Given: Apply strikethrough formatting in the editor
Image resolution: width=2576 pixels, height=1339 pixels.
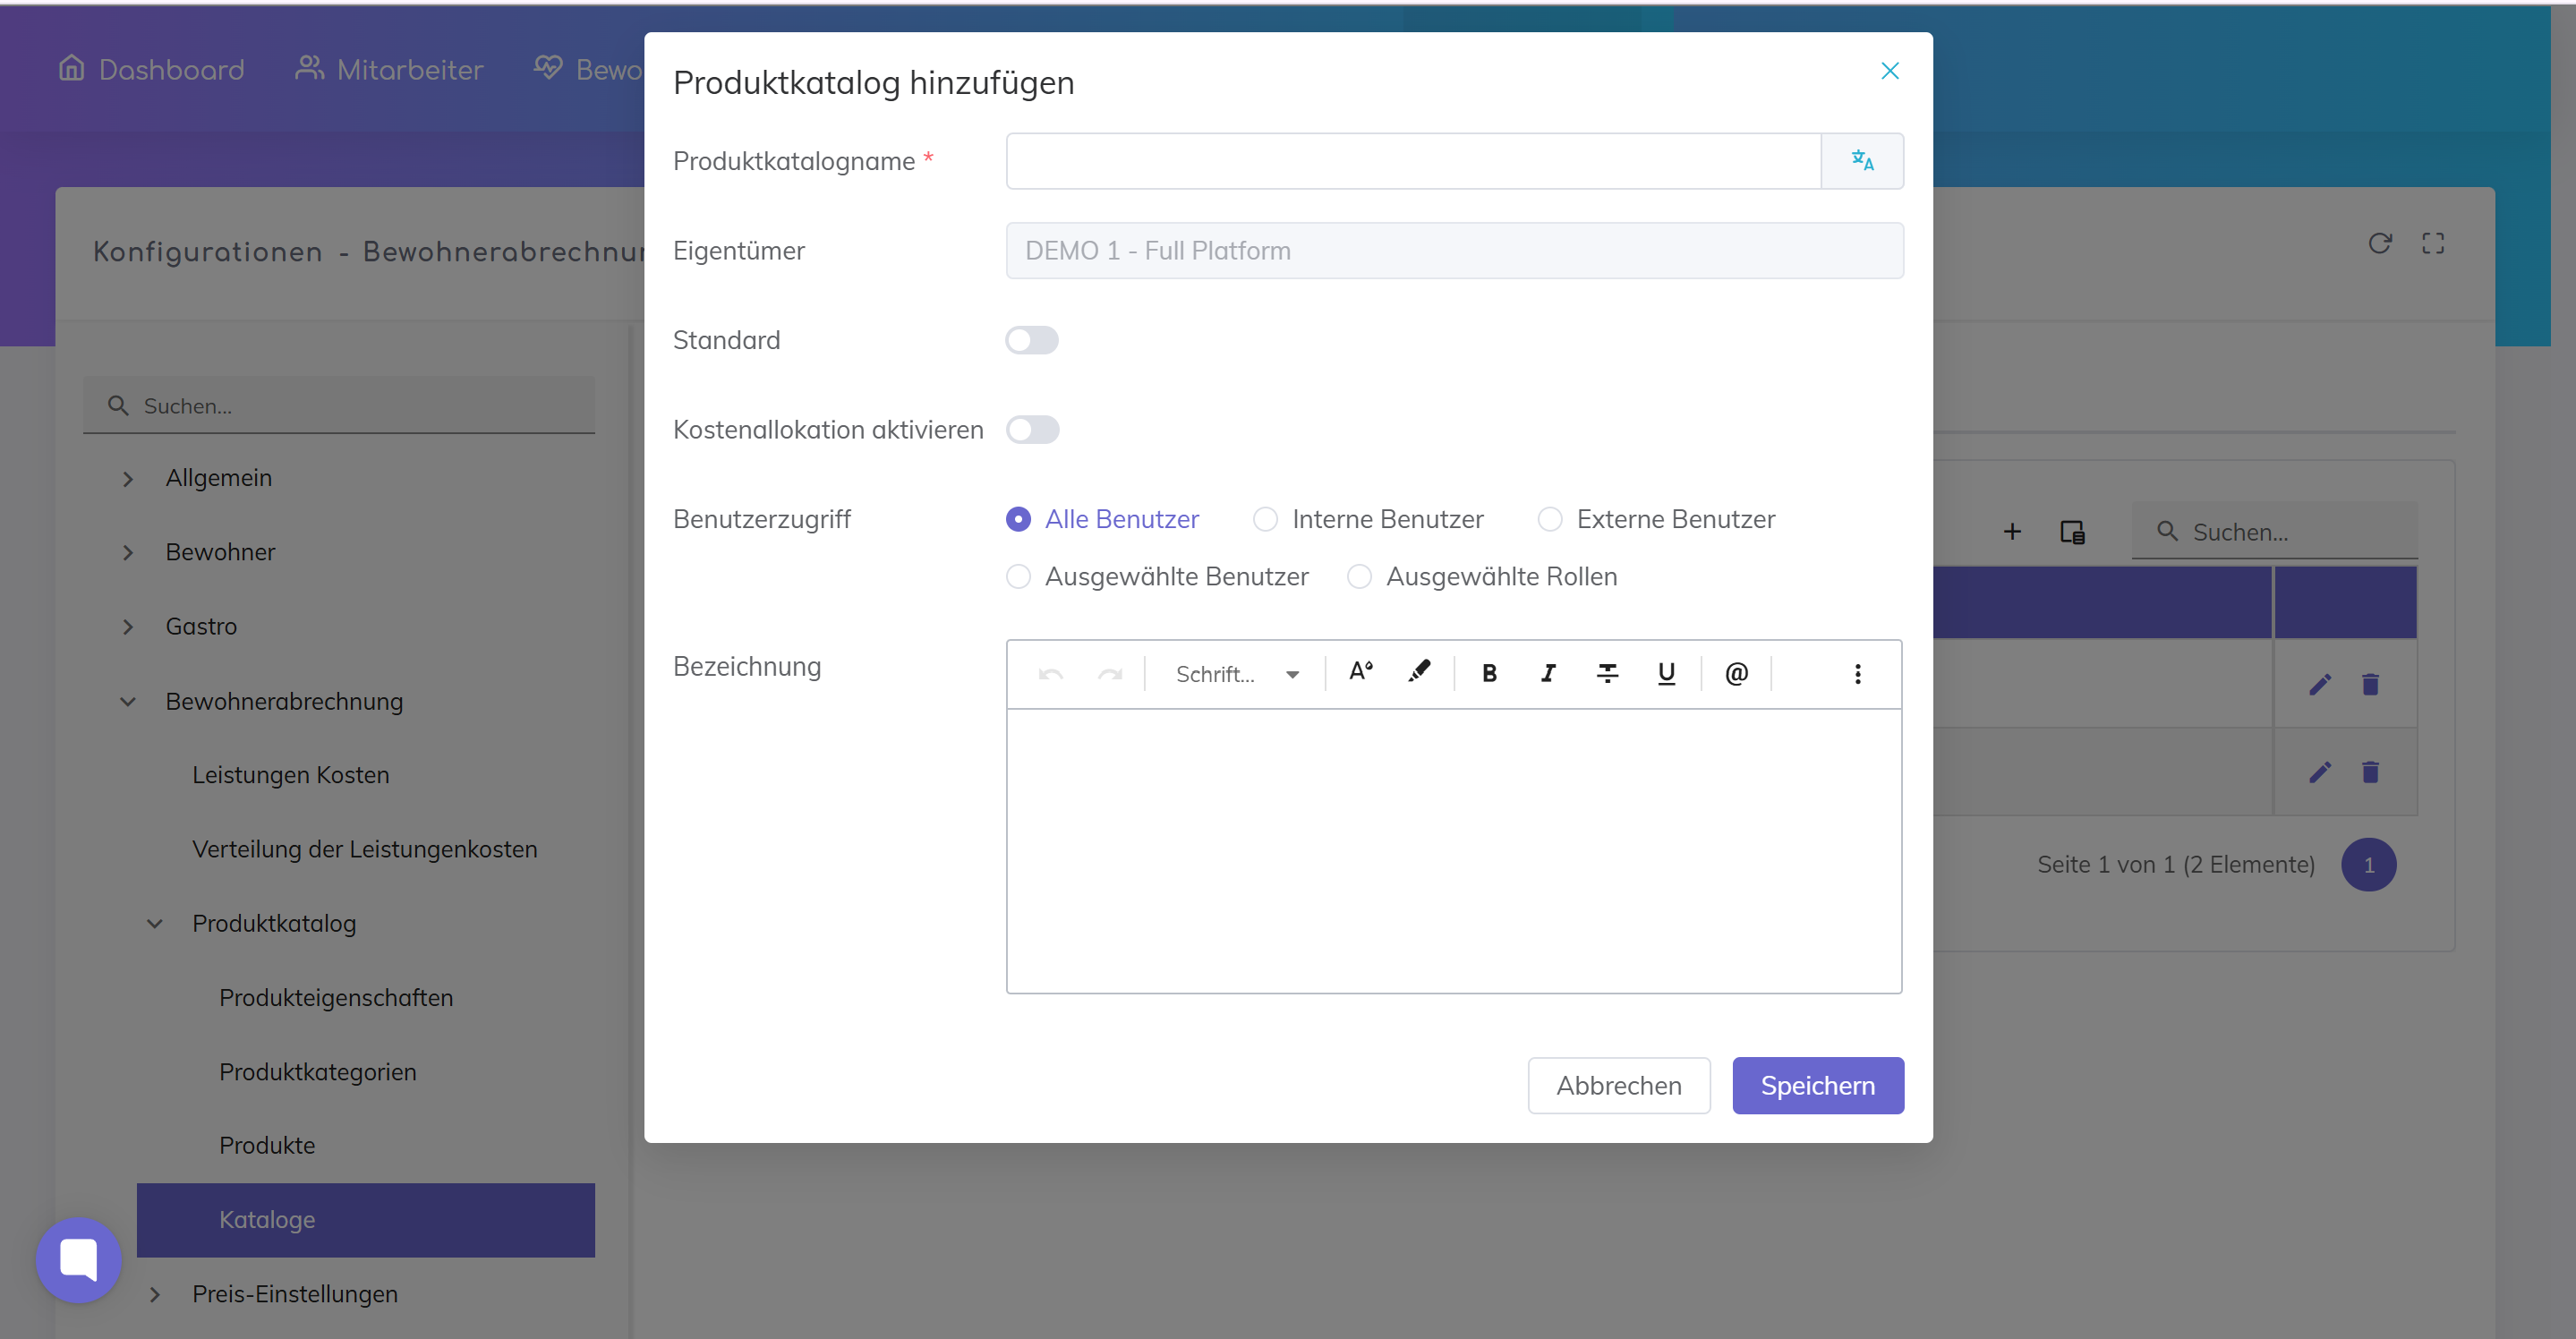Looking at the screenshot, I should point(1606,673).
